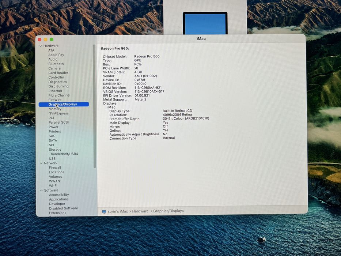This screenshot has width=341, height=256.
Task: Select Disc Burning in the sidebar
Action: pos(58,86)
